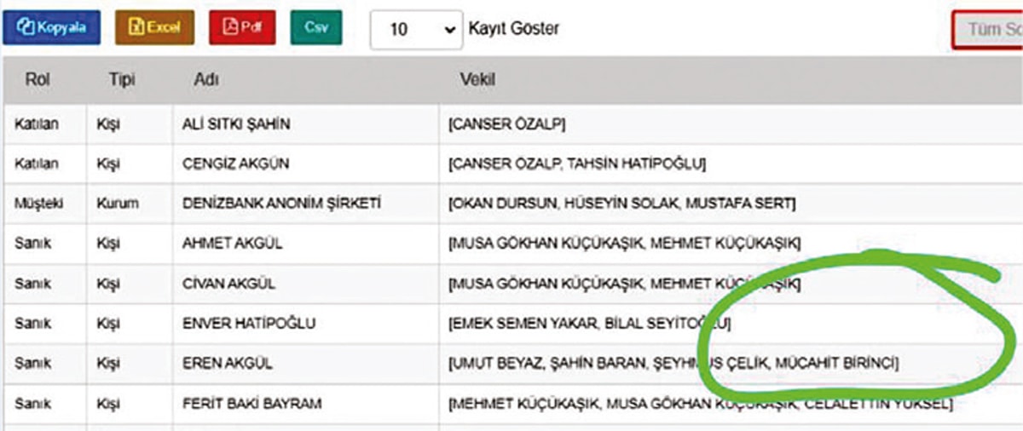Image resolution: width=1023 pixels, height=431 pixels.
Task: Click the blue Kopyala copy button
Action: [x=52, y=27]
